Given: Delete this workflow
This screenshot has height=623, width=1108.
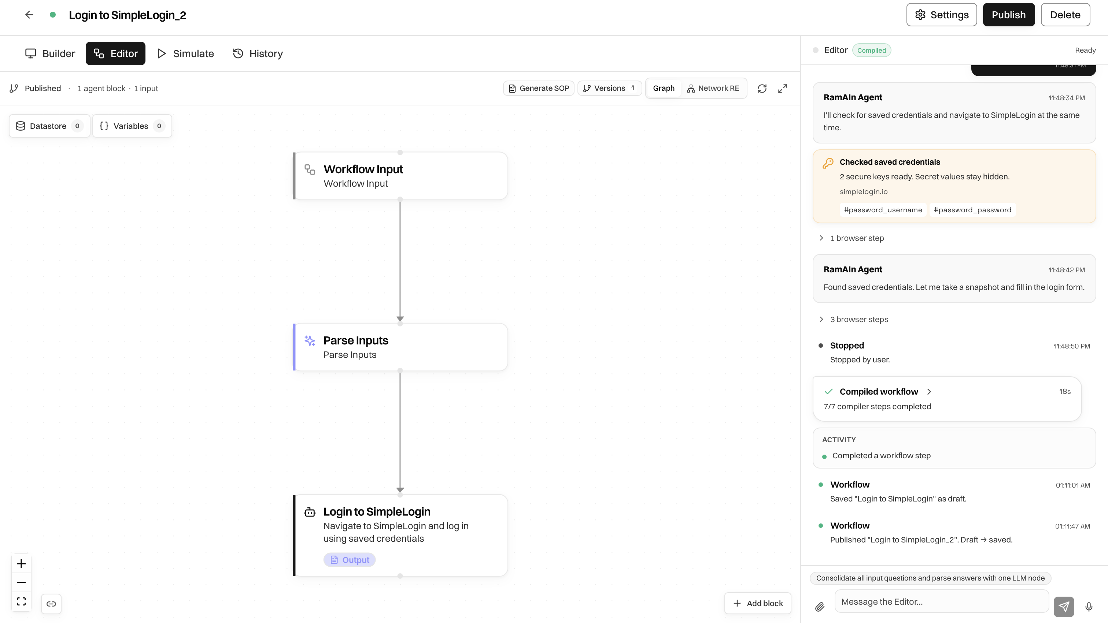Looking at the screenshot, I should coord(1065,15).
